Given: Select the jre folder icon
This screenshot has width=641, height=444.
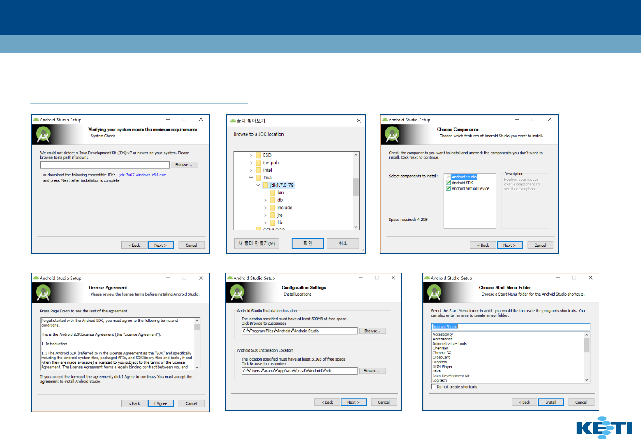Looking at the screenshot, I should coord(273,215).
